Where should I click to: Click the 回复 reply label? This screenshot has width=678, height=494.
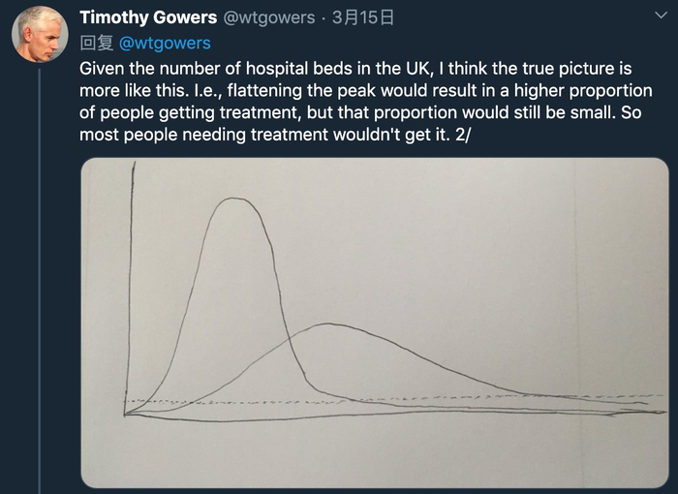tap(96, 43)
